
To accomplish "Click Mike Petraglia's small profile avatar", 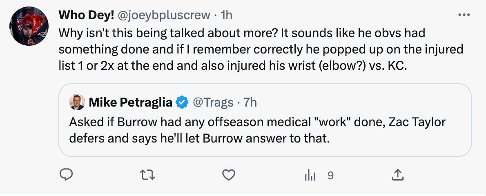I will click(77, 102).
